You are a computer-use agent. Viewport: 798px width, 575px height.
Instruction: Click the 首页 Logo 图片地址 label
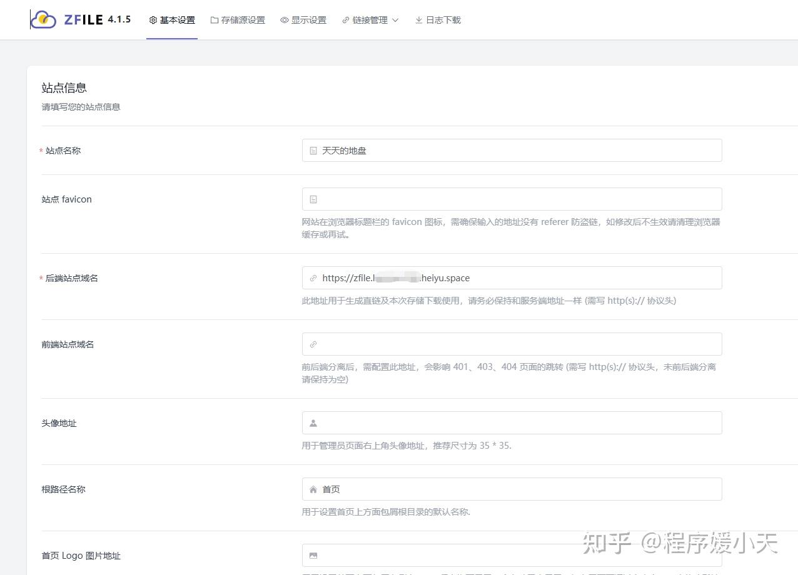click(81, 556)
